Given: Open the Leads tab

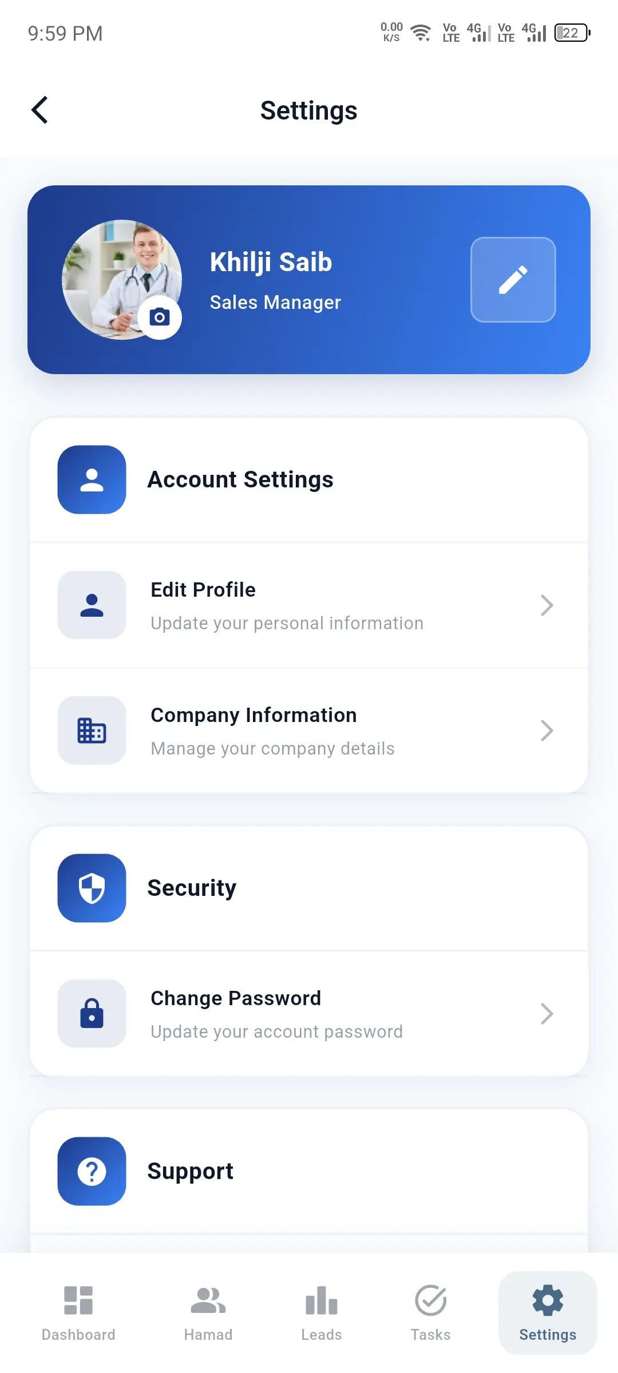Looking at the screenshot, I should pos(322,1313).
